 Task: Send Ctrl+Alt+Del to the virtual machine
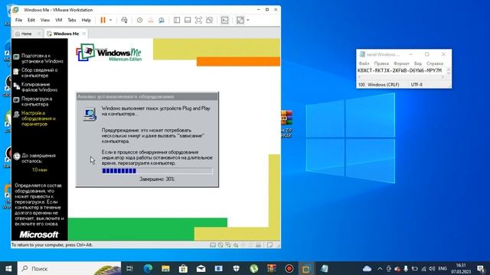click(124, 21)
